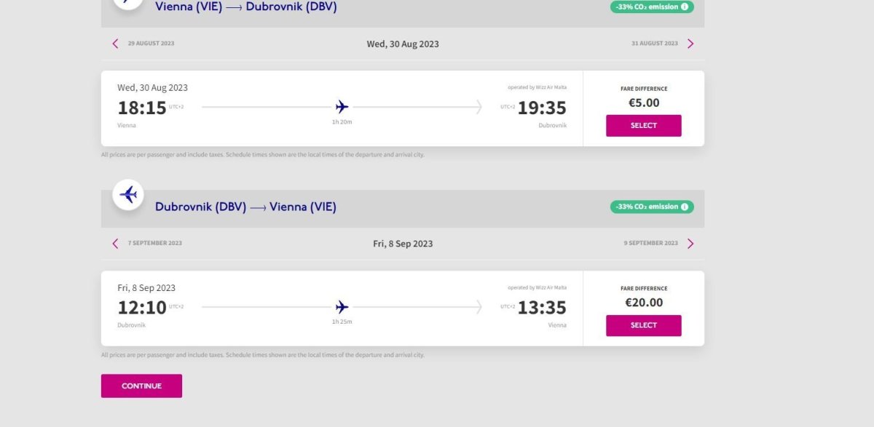The width and height of the screenshot is (874, 427).
Task: Click the €20.00 fare difference amount
Action: pos(644,303)
